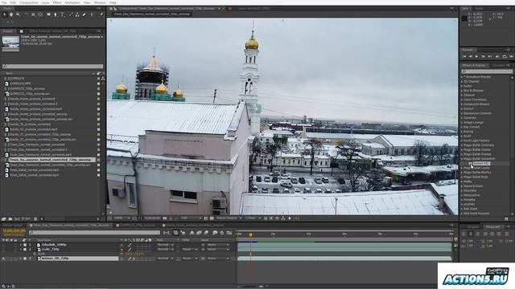Image resolution: width=515 pixels, height=289 pixels.
Task: Toggle video eye for layer 1
Action: click(x=3, y=245)
